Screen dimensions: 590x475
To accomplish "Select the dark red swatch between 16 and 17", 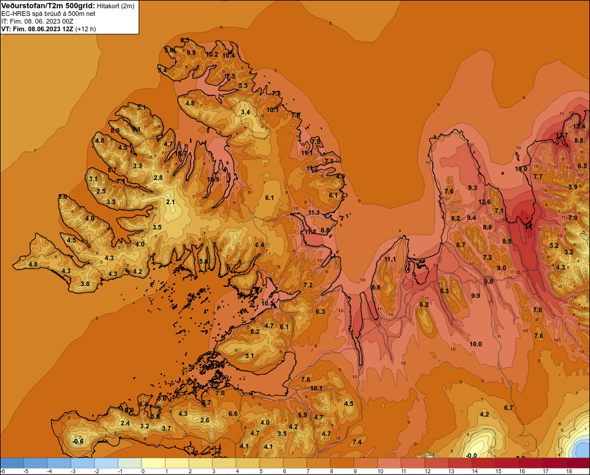I will pos(530,463).
